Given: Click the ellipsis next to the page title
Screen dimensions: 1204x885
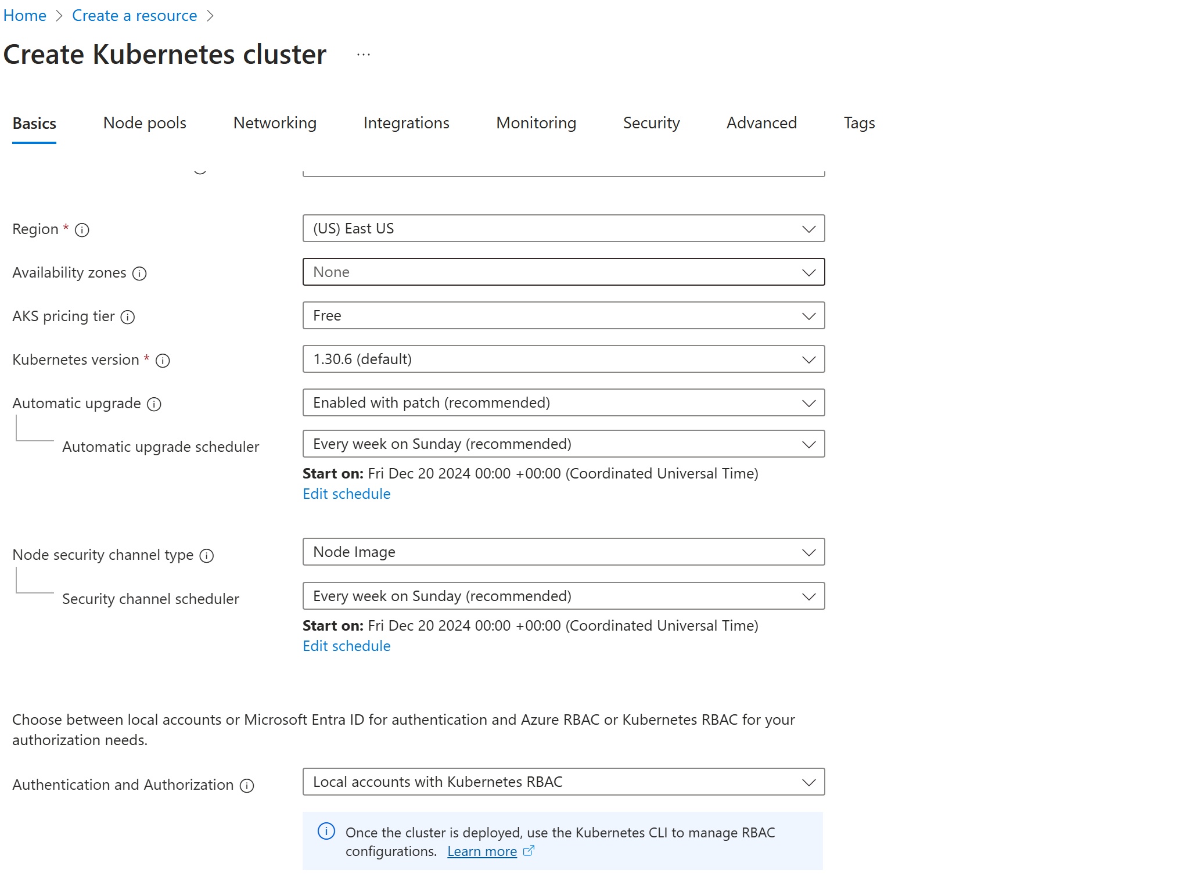Looking at the screenshot, I should pos(363,54).
